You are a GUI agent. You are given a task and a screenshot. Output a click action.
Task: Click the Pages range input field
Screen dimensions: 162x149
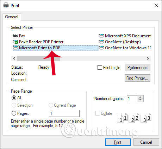[x=64, y=113]
